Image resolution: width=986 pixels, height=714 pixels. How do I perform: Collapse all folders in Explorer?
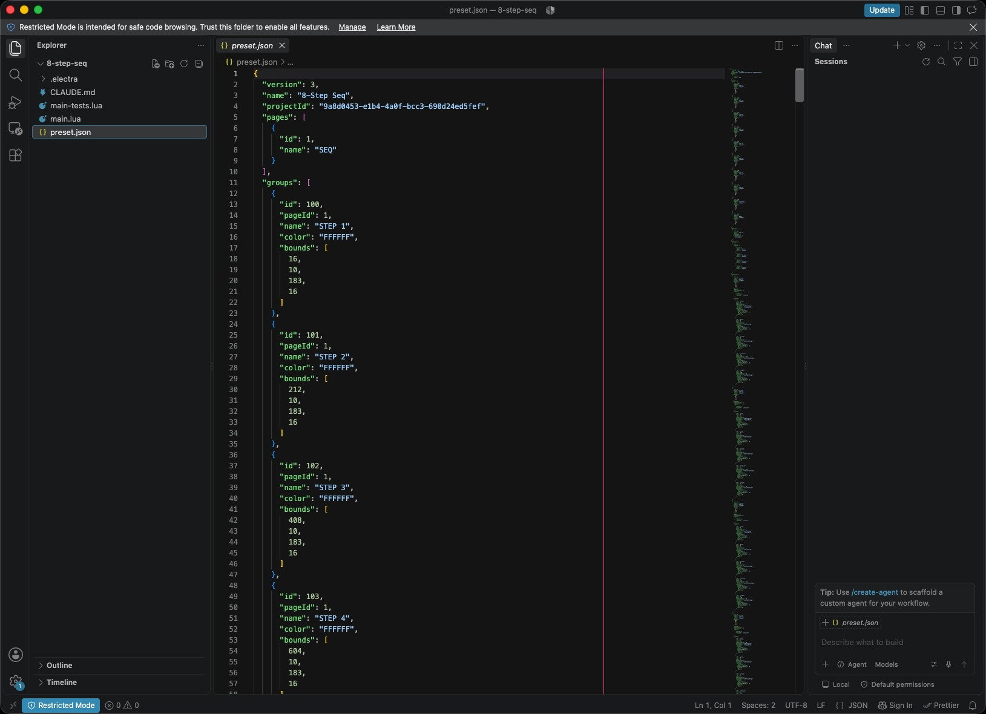point(199,64)
